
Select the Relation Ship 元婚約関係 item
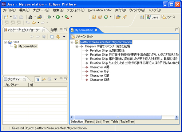[107, 51]
